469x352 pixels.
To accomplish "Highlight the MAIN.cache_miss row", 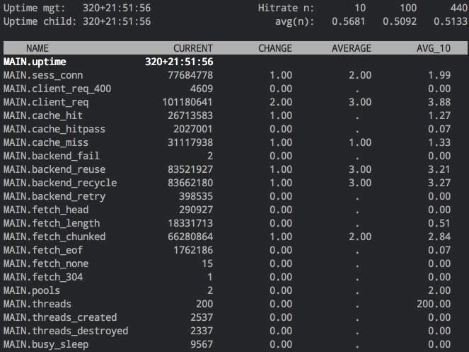I will coord(46,142).
